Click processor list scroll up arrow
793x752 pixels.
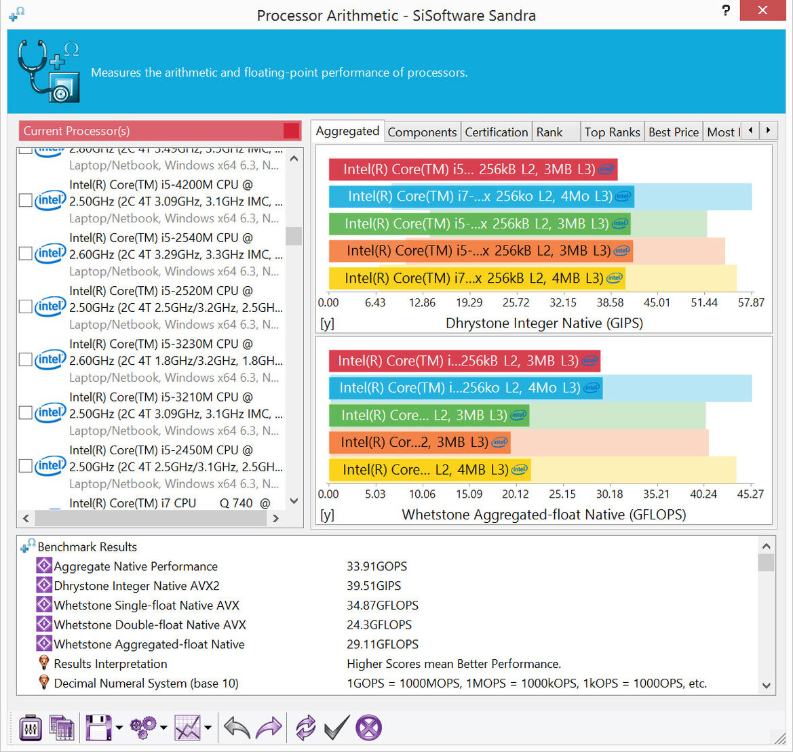294,158
